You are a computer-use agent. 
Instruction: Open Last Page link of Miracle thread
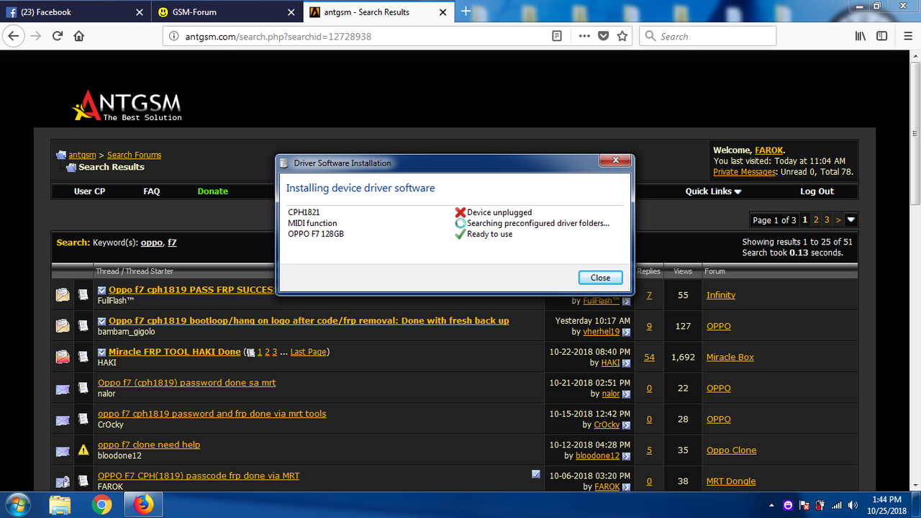pos(309,352)
